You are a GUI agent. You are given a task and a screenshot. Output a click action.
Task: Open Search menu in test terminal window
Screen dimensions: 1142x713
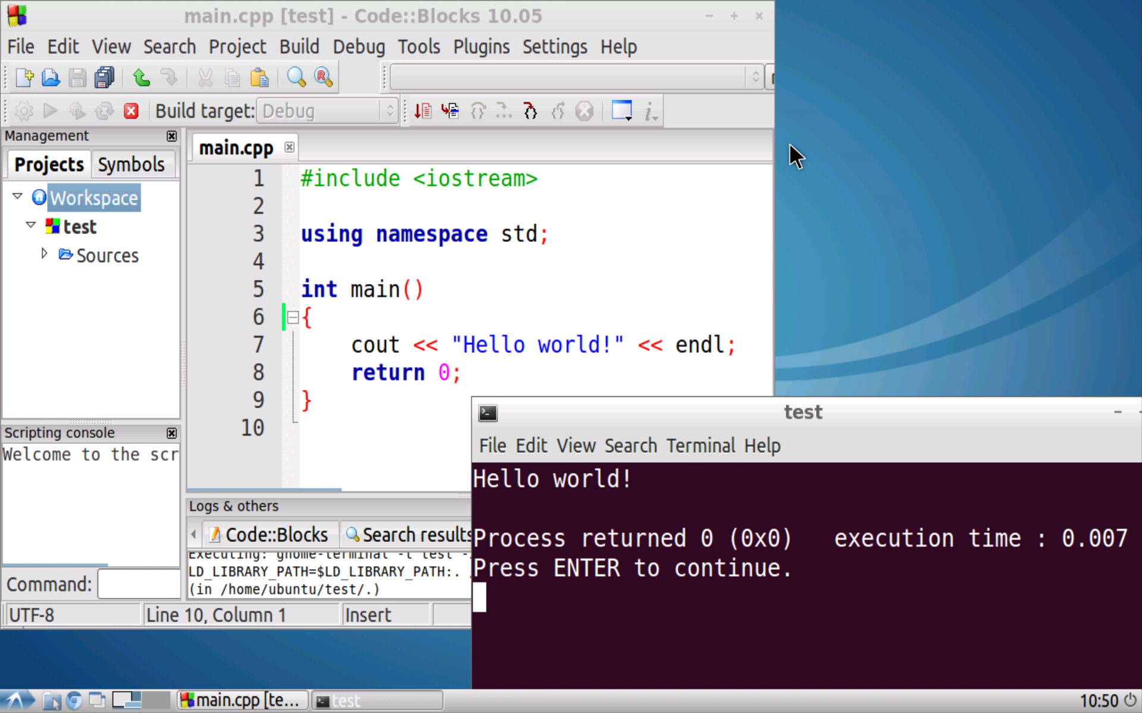(x=630, y=446)
